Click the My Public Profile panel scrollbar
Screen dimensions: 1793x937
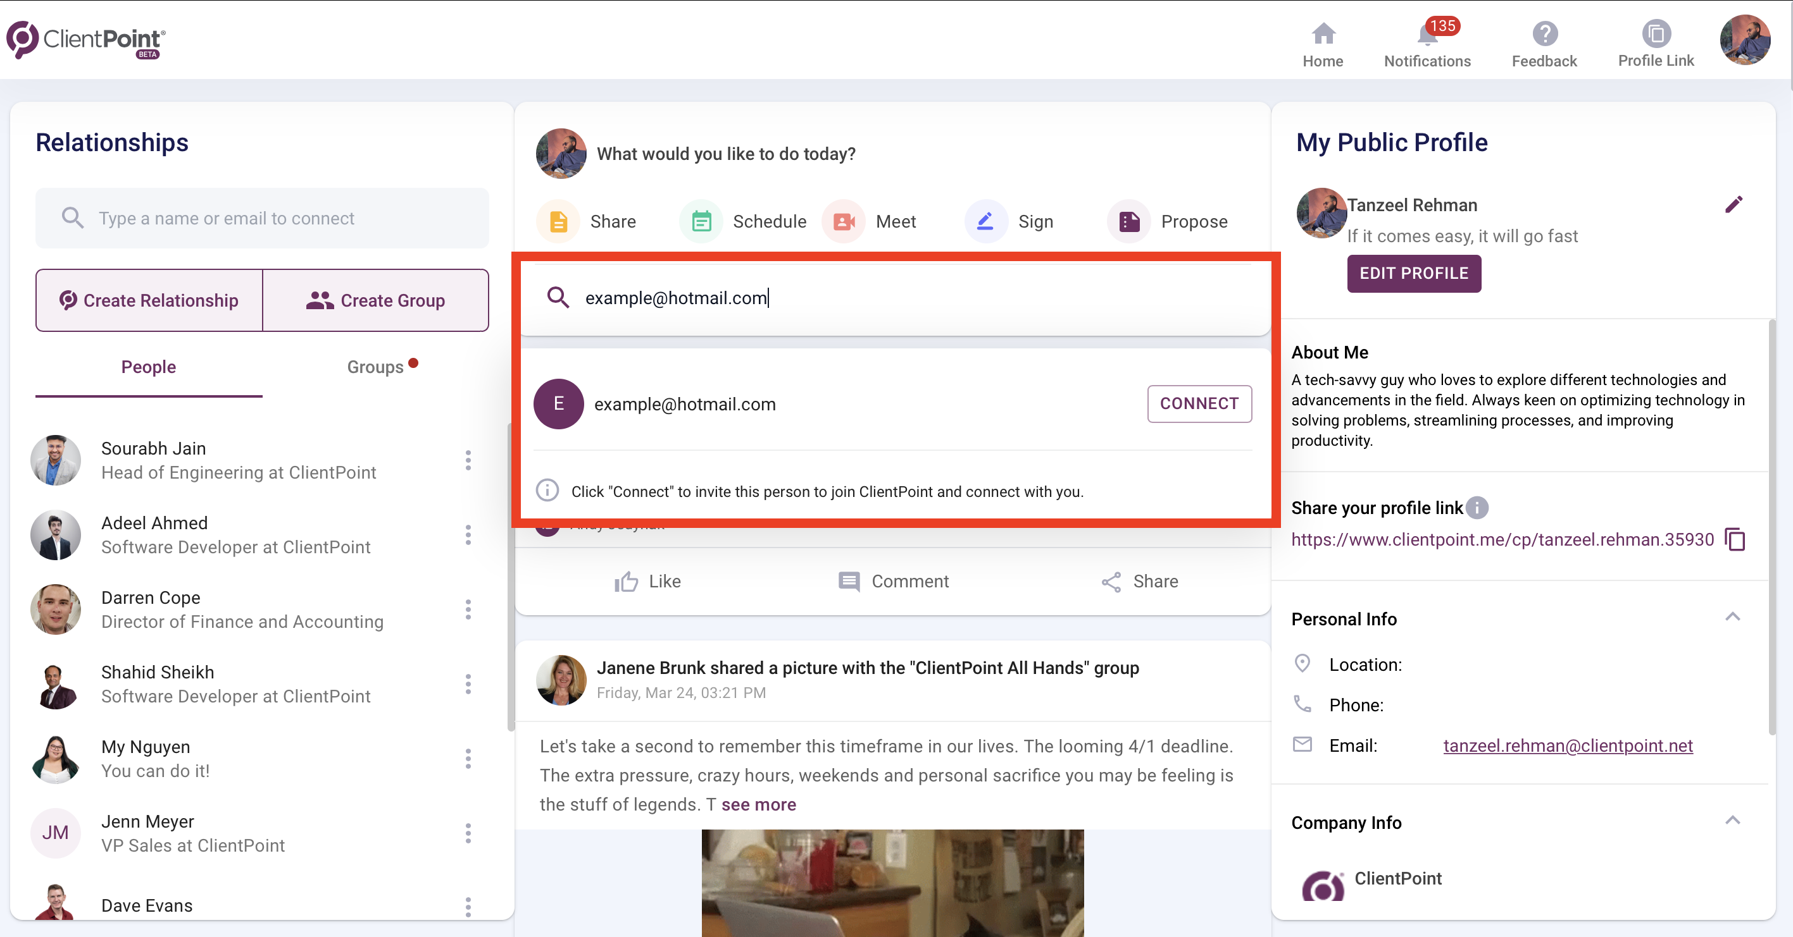1772,527
